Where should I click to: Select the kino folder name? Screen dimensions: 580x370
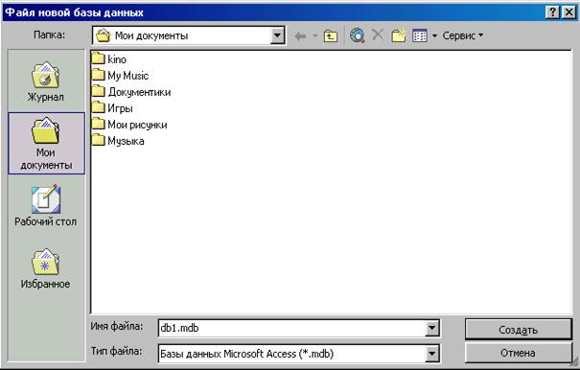(117, 59)
